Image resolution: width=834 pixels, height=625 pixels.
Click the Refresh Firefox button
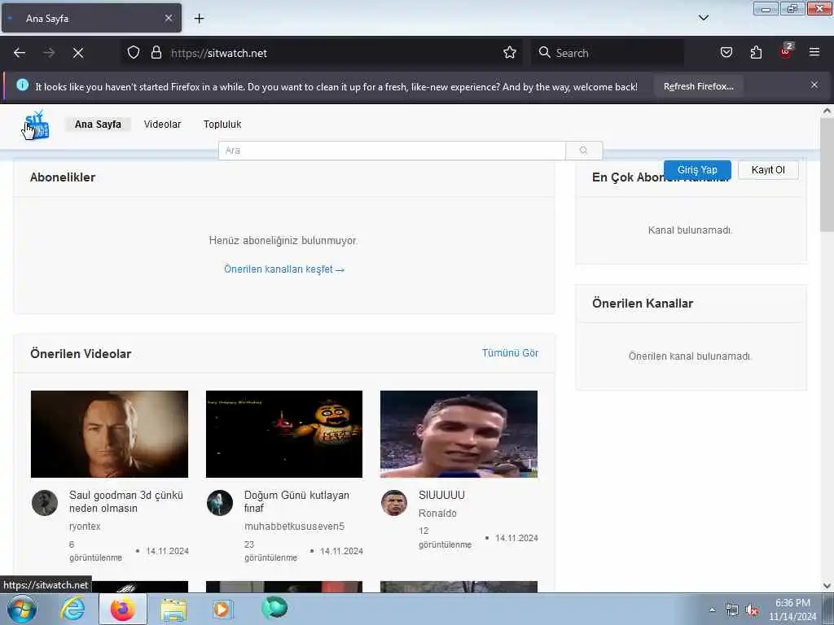[x=698, y=86]
